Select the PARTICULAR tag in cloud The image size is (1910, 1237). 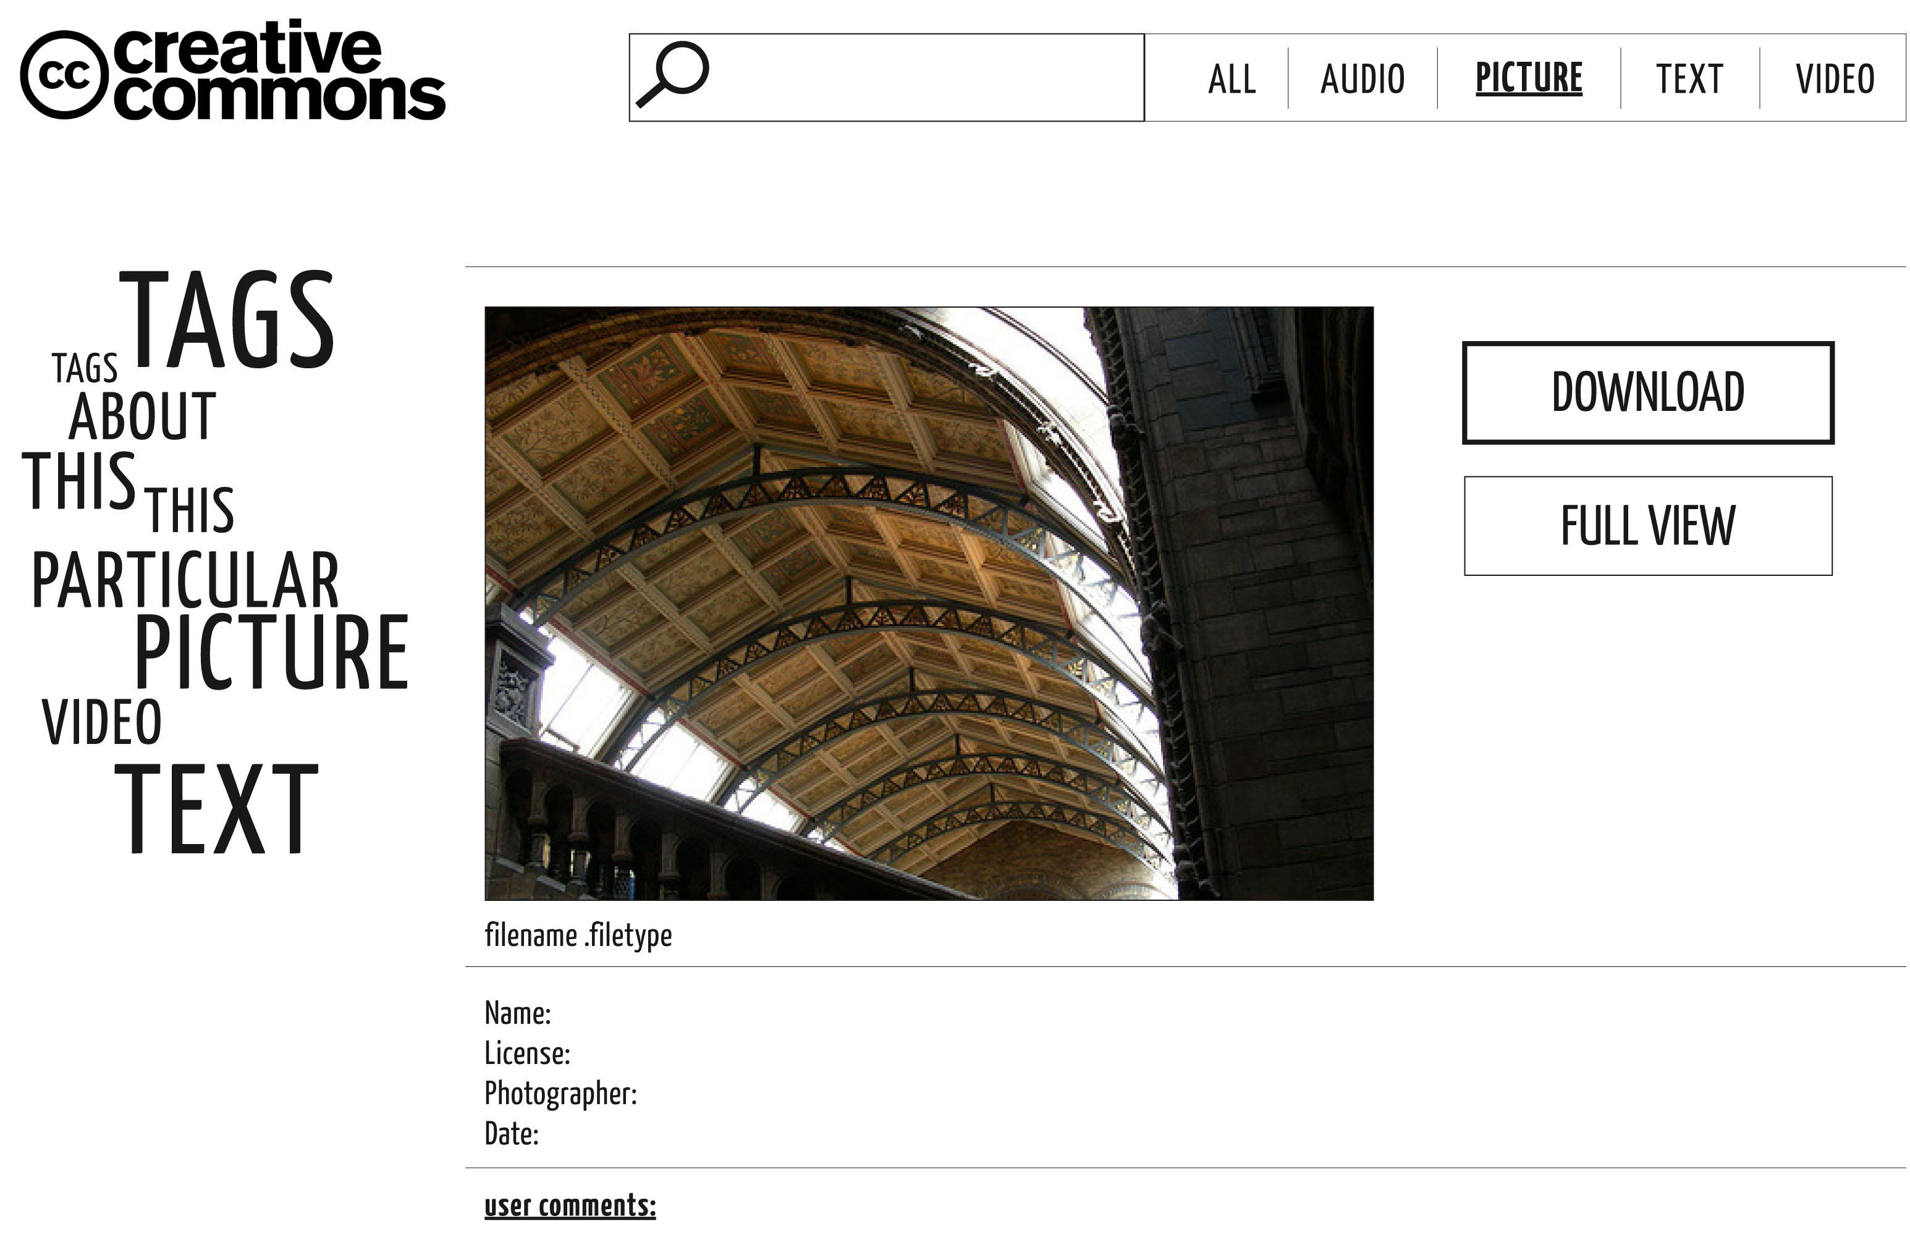185,580
